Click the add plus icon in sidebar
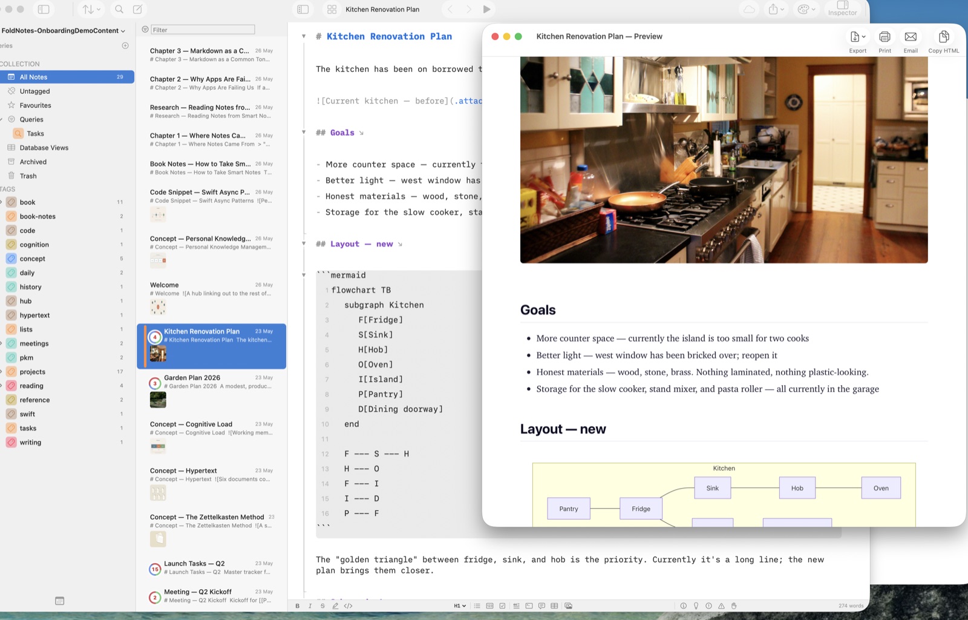 point(125,45)
